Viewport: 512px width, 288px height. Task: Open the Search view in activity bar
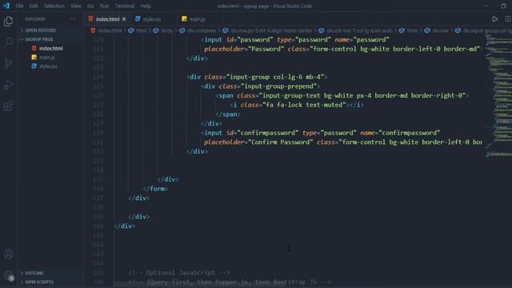(8, 42)
